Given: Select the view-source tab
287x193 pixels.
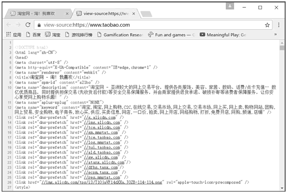Looking at the screenshot, I should tap(106, 14).
